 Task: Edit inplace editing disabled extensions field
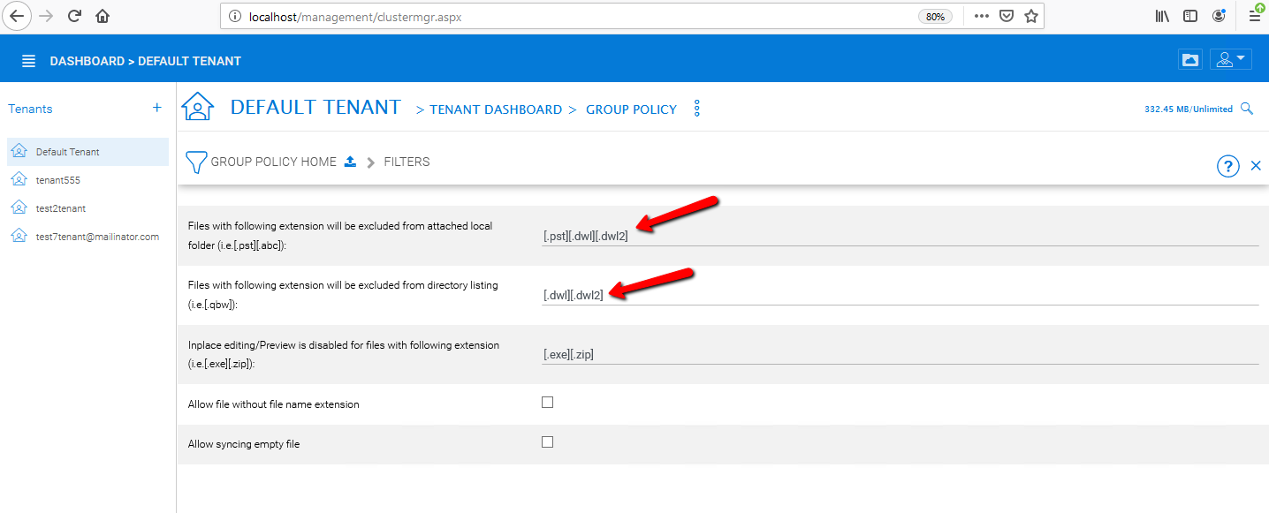[x=900, y=354]
